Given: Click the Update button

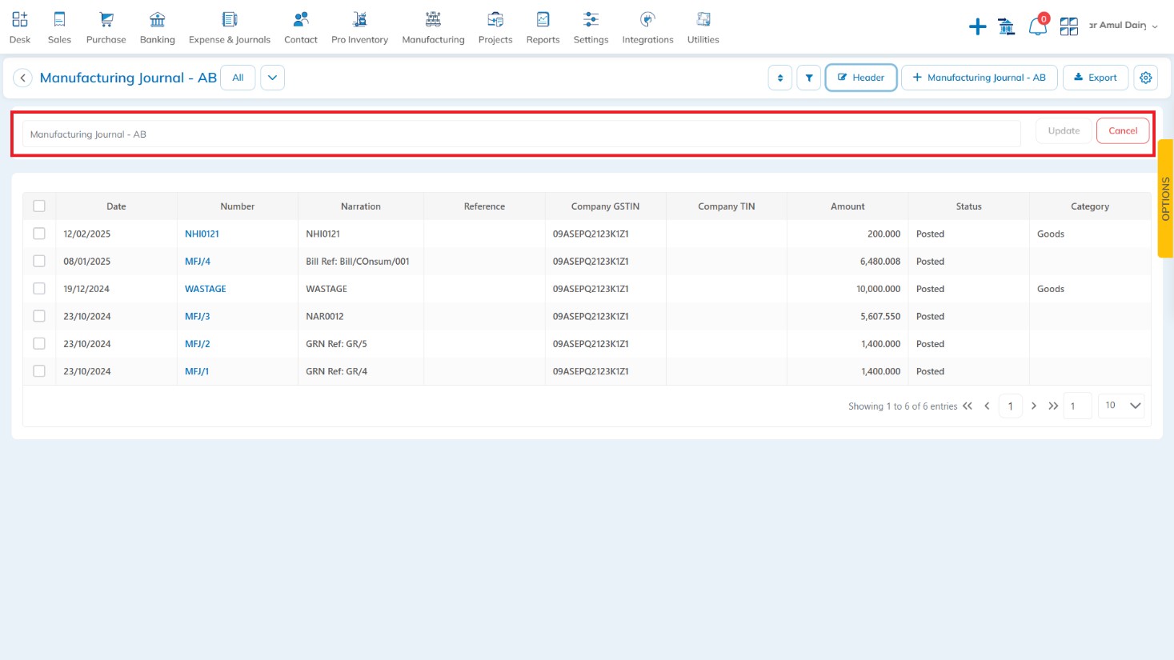Looking at the screenshot, I should 1064,130.
